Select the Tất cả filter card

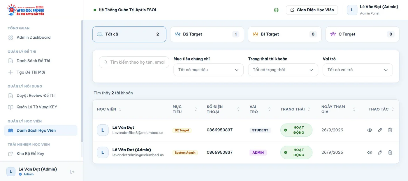[x=129, y=34]
